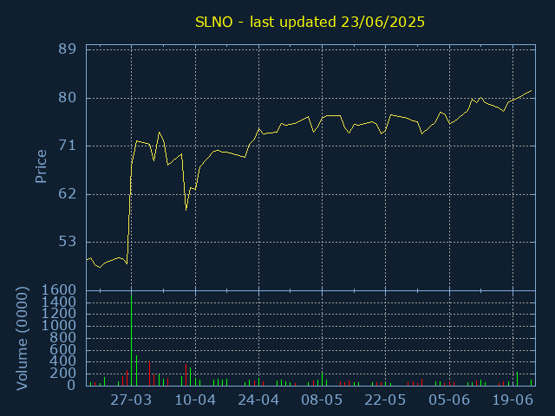555x416 pixels.
Task: Click the date label 19-06
Action: click(513, 400)
